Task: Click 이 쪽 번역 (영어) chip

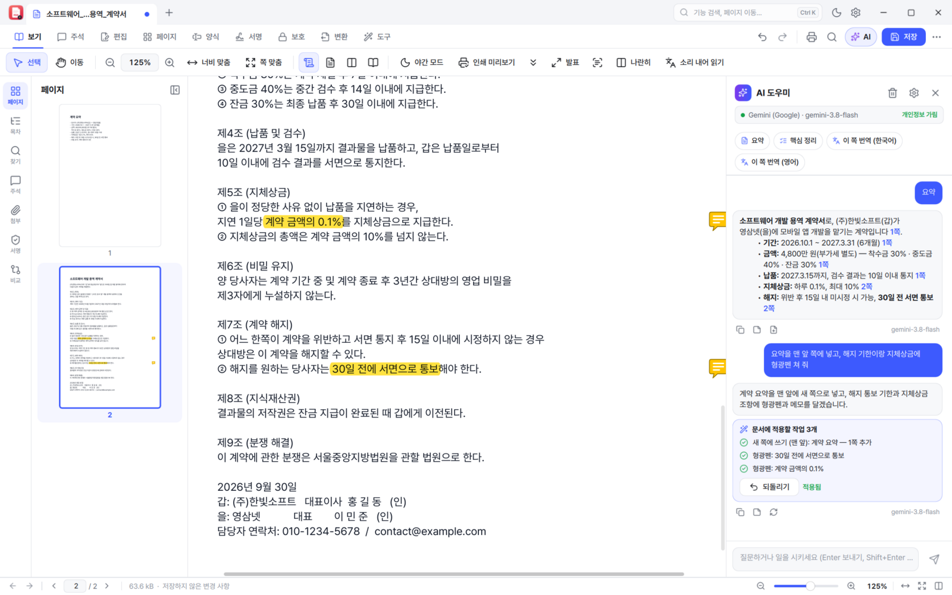Action: coord(769,162)
